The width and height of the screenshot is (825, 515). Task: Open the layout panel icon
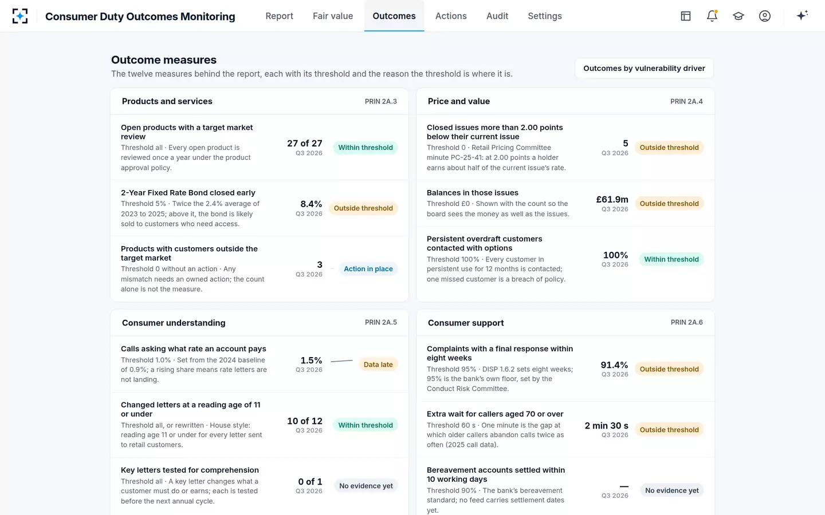pos(686,16)
